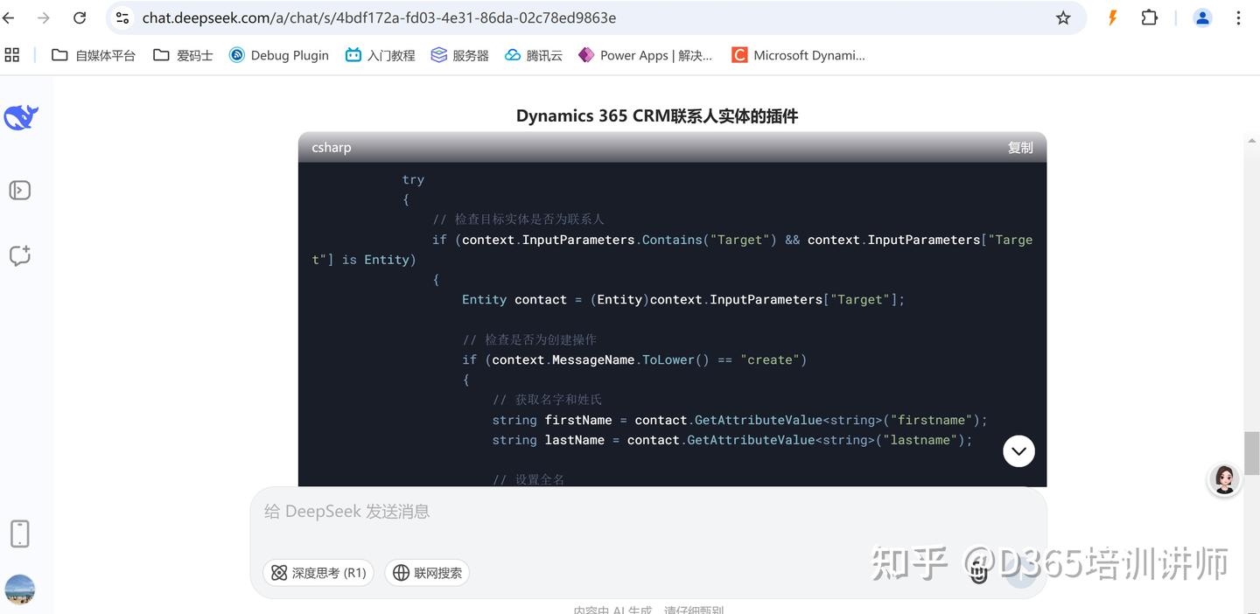Bookmark this page with the star icon
Screen dimensions: 1260x614
click(1063, 17)
